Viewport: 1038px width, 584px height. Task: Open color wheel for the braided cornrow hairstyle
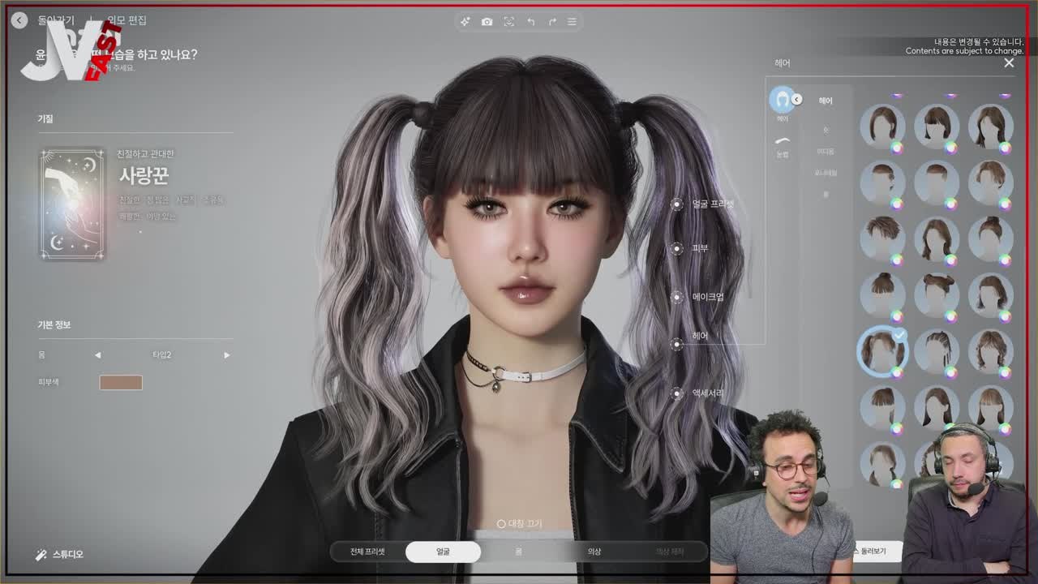click(x=950, y=371)
